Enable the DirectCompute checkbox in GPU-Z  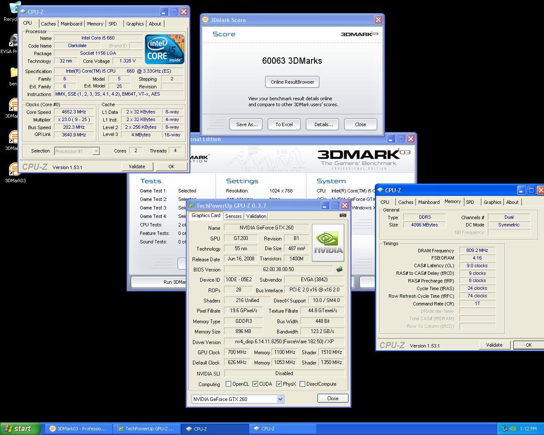302,384
